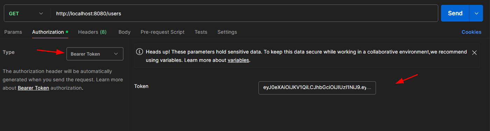Expand the GET method dropdown
The height and width of the screenshot is (131, 490).
pyautogui.click(x=26, y=14)
